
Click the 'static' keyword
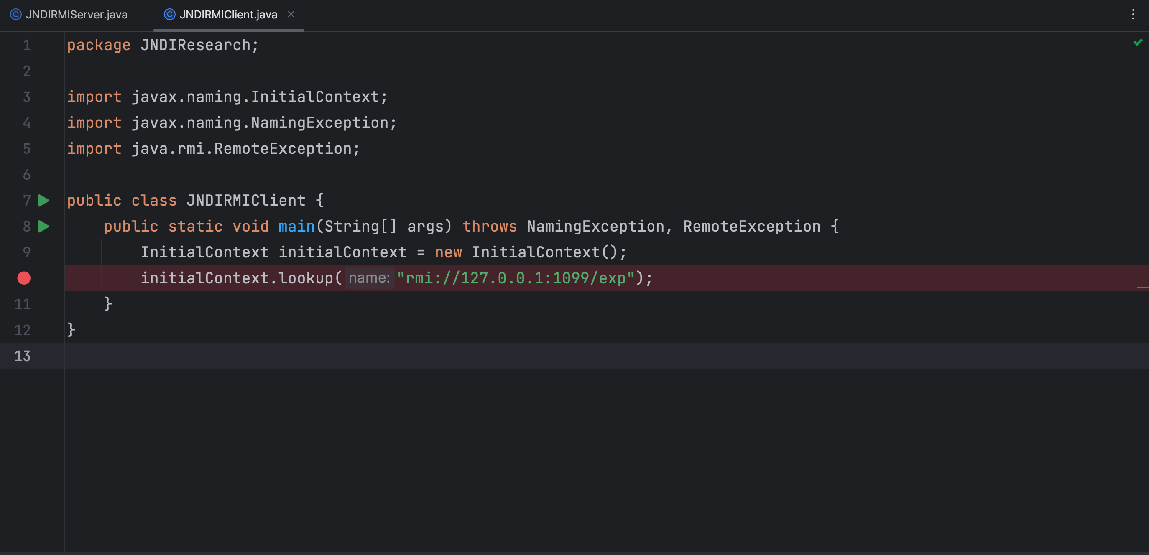click(x=195, y=227)
